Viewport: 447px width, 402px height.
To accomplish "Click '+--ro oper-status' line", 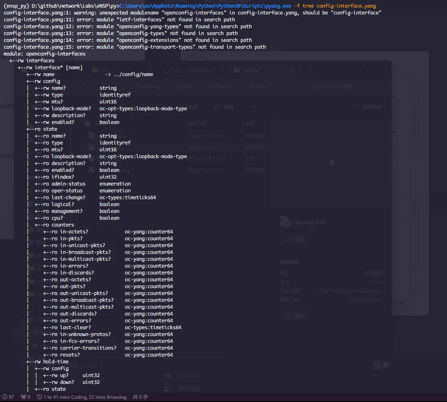I will (x=58, y=190).
